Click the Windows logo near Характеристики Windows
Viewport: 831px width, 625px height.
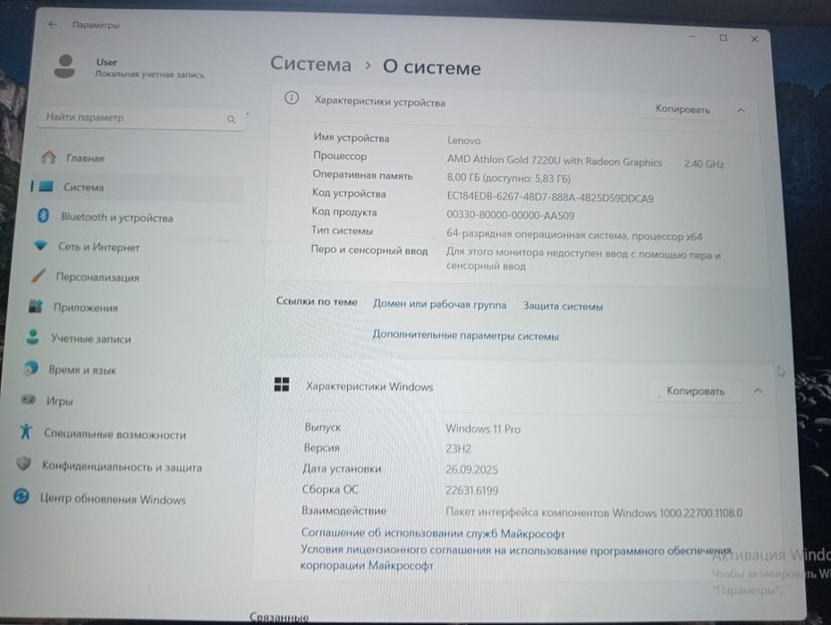(x=282, y=384)
